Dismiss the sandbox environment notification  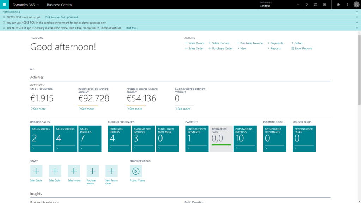[x=4, y=23]
